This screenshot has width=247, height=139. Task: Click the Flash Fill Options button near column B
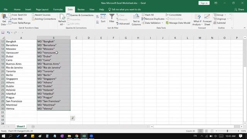[x=73, y=118]
